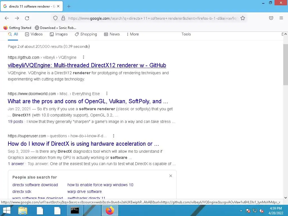
Task: Search for directx sdk
Action: (x=22, y=192)
